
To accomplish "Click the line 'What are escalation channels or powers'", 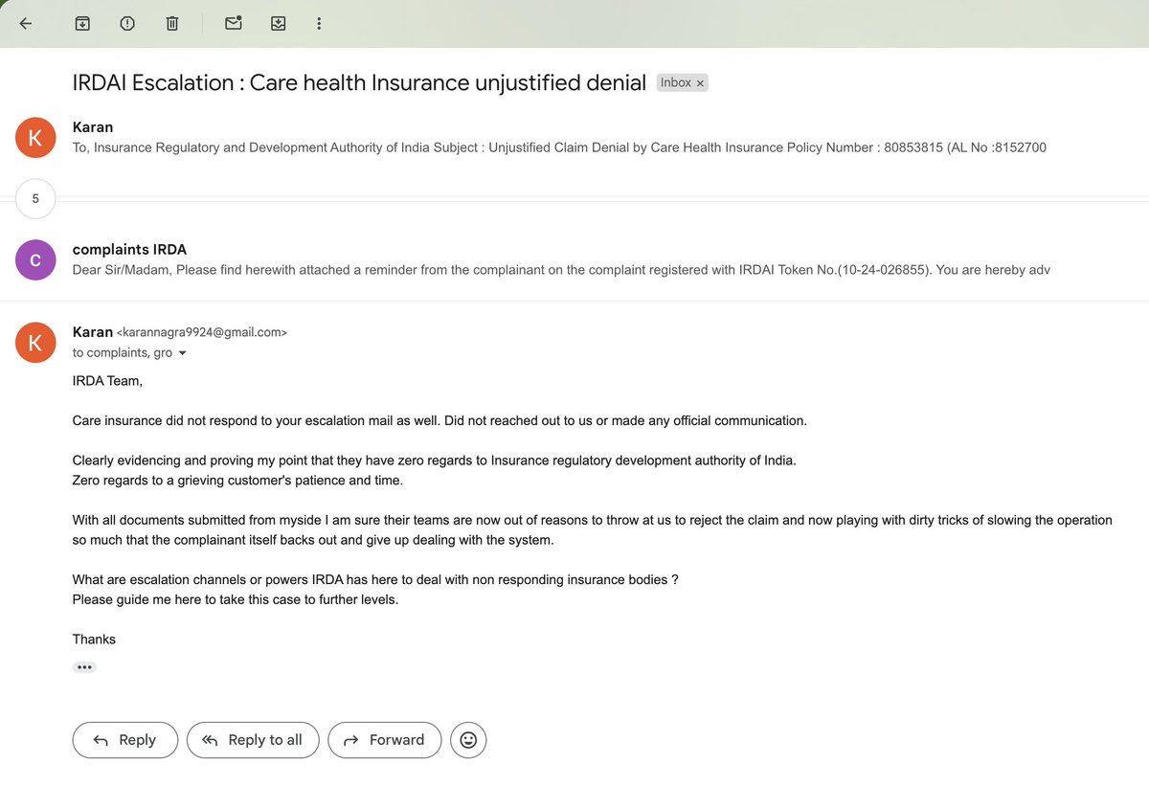I will point(375,580).
